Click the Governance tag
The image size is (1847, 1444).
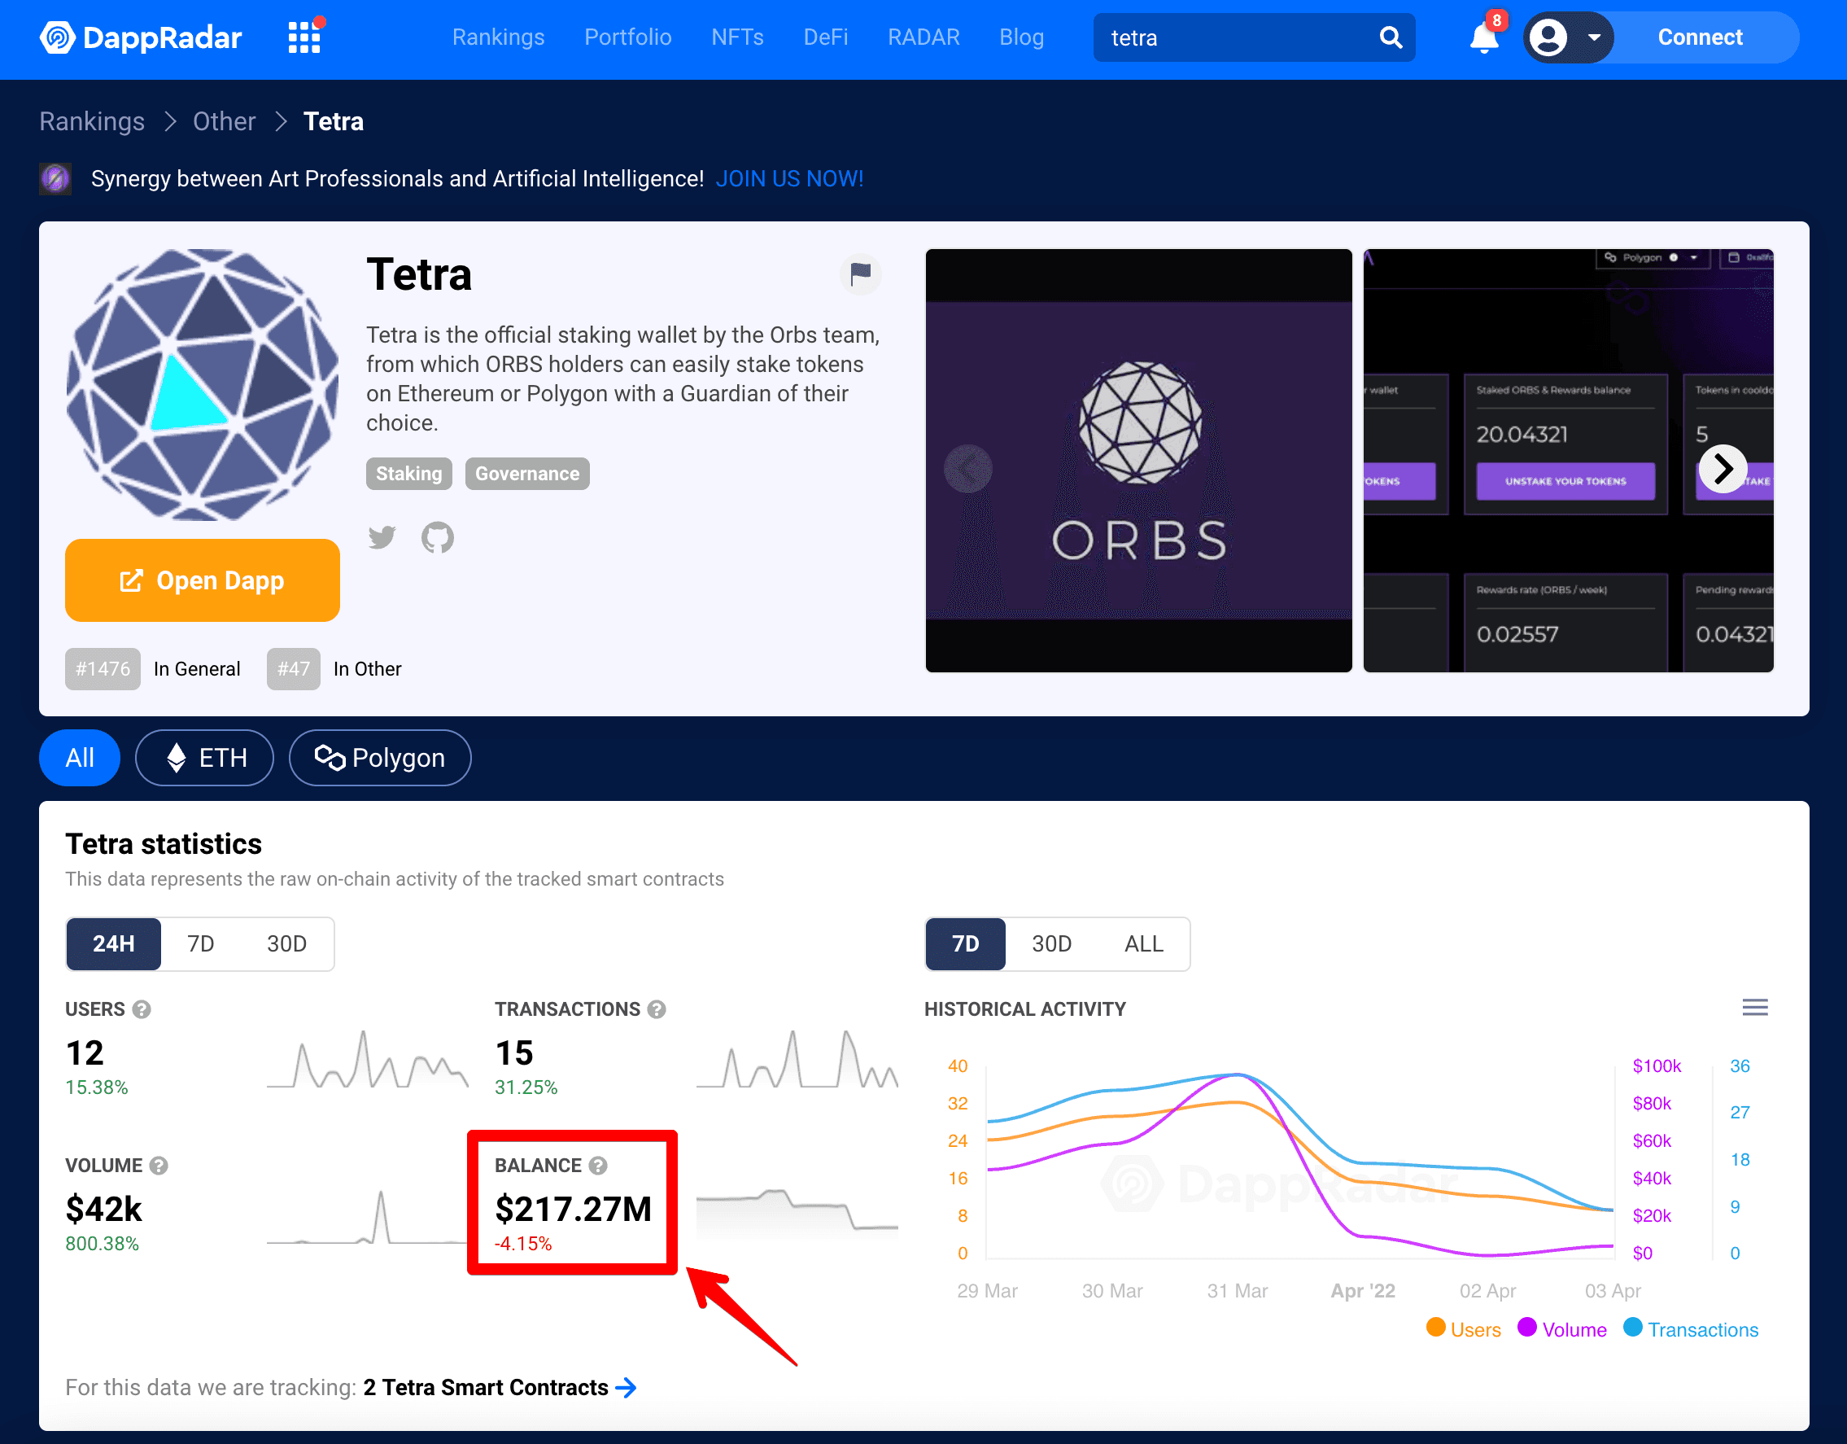[527, 474]
